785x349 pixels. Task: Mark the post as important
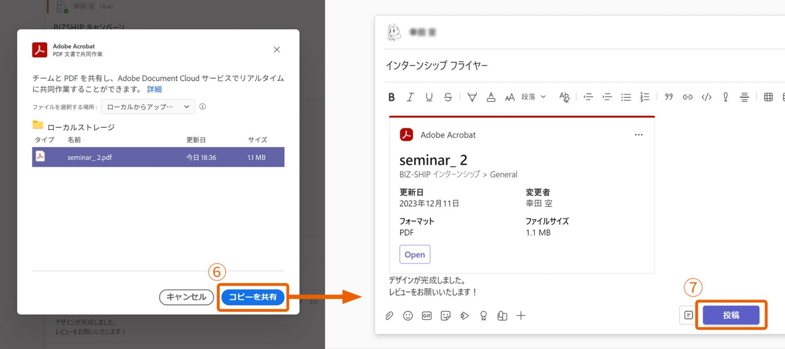pyautogui.click(x=726, y=97)
